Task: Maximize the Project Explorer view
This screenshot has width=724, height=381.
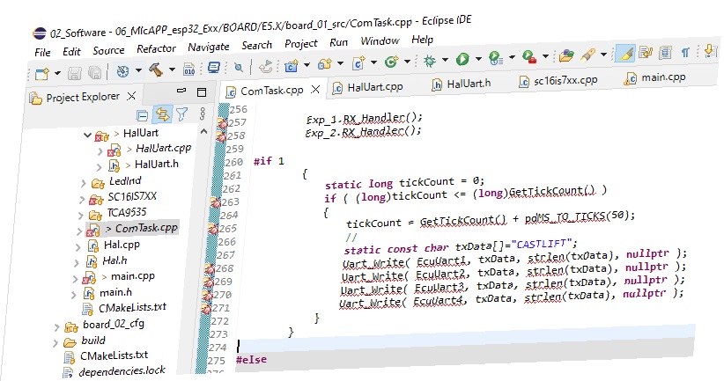Action: click(202, 92)
